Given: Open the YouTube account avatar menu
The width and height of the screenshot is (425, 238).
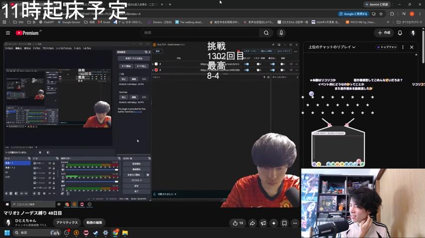Looking at the screenshot, I should point(413,33).
